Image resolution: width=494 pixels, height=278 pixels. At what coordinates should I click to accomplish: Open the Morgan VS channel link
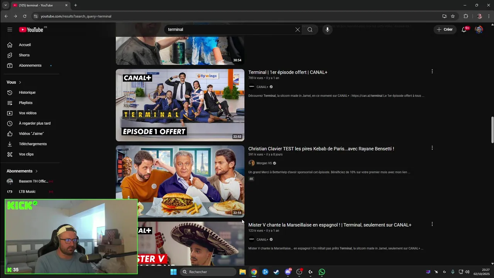(x=264, y=163)
